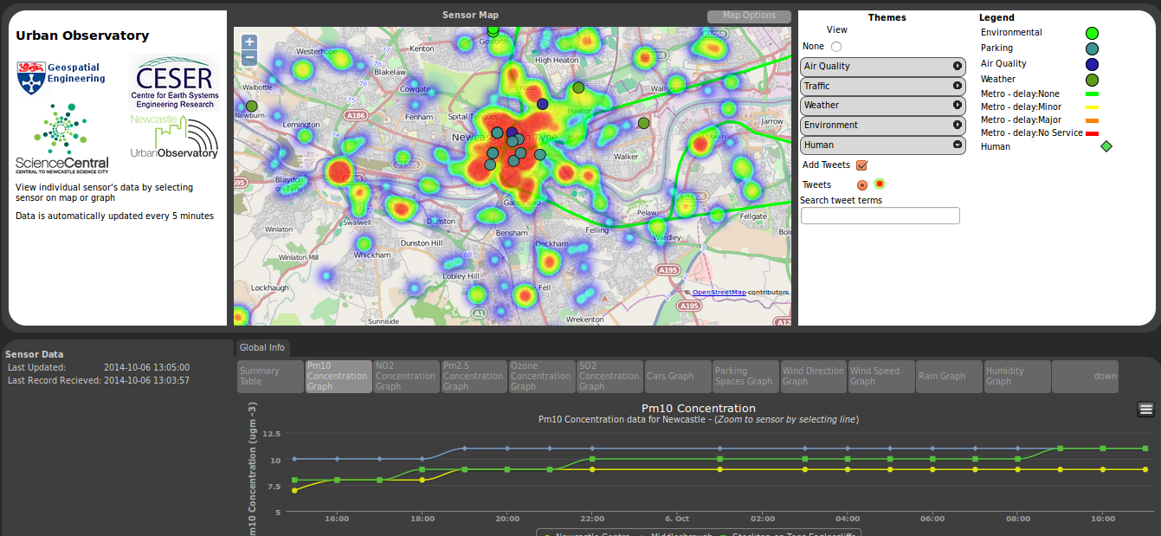Viewport: 1161px width, 536px height.
Task: Open the OpenStreetMap attribution link
Action: pos(719,293)
